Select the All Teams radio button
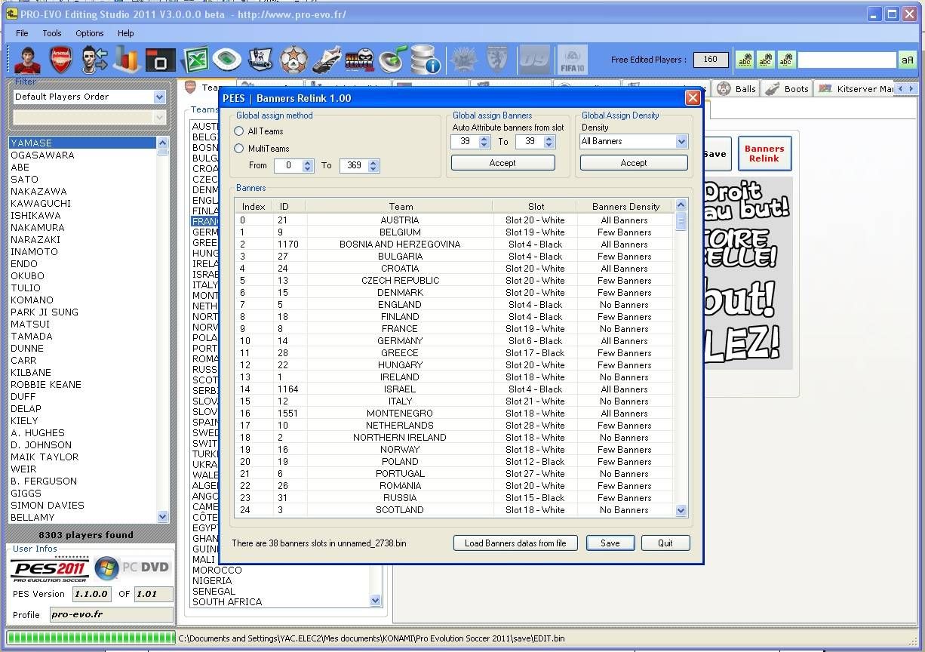The image size is (925, 652). click(x=239, y=131)
